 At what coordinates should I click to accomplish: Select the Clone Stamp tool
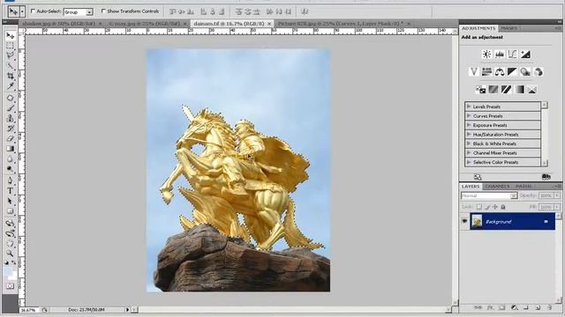click(10, 118)
